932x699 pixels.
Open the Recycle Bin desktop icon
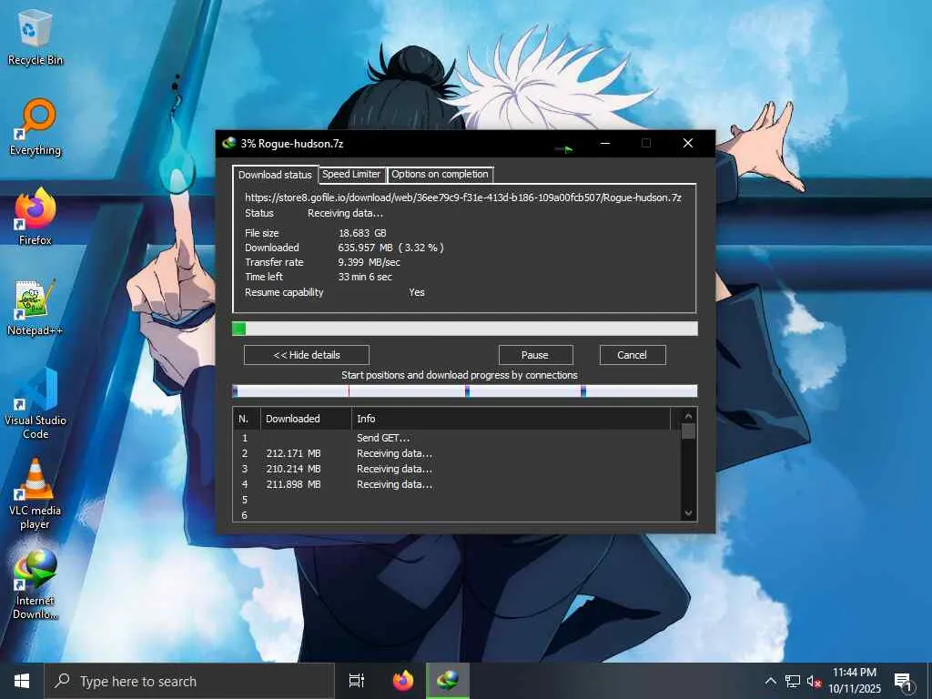pyautogui.click(x=35, y=36)
